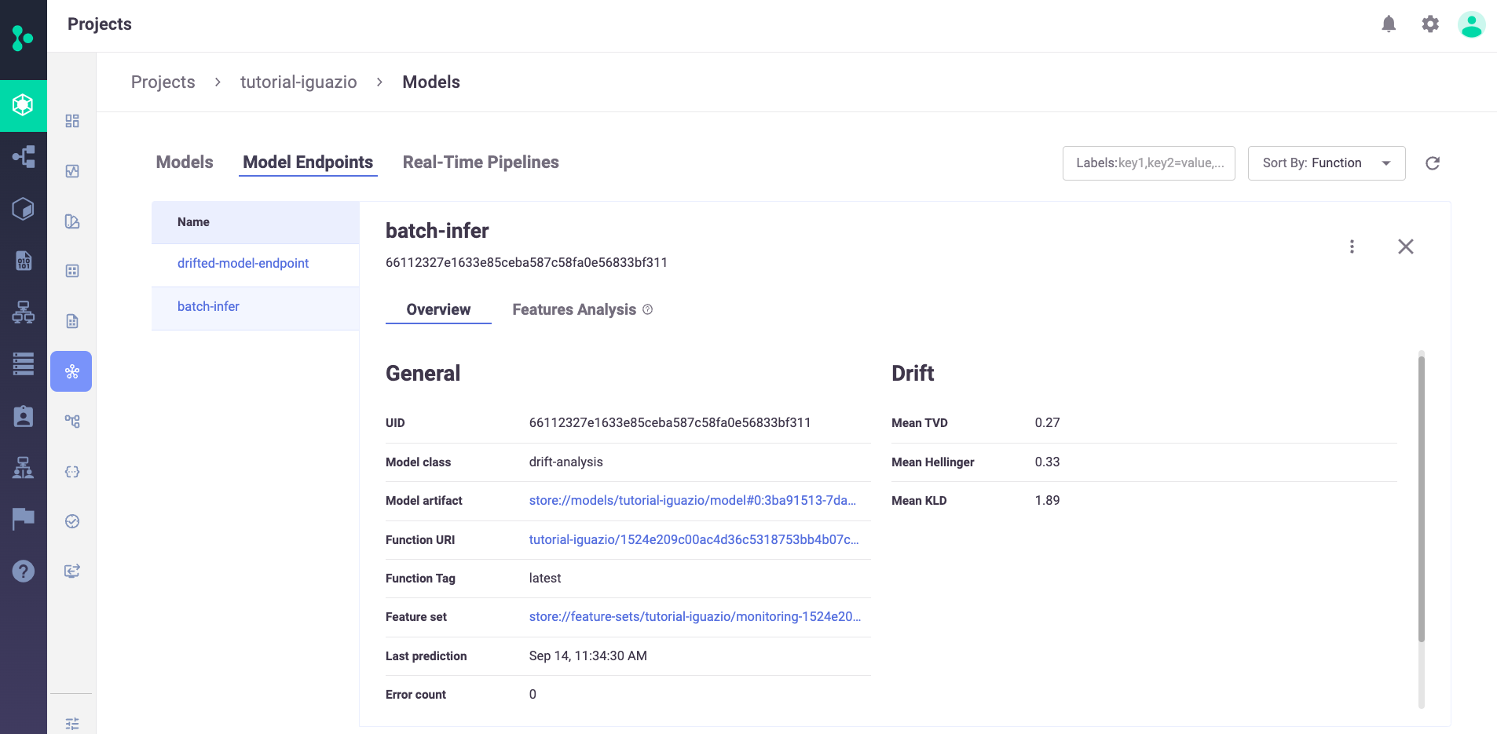
Task: Open the jobs and workflows icon
Action: 72,422
